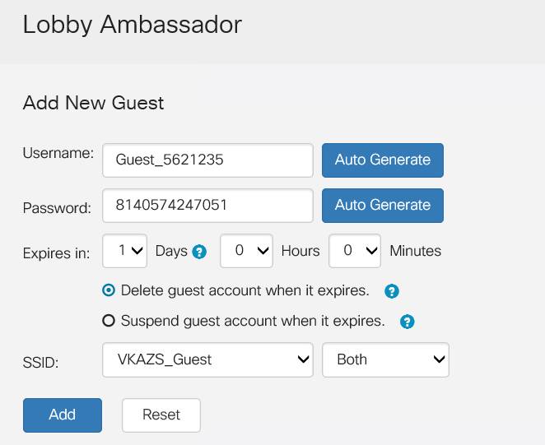Click the Lobby Ambassador page title
The image size is (545, 445).
pos(132,25)
